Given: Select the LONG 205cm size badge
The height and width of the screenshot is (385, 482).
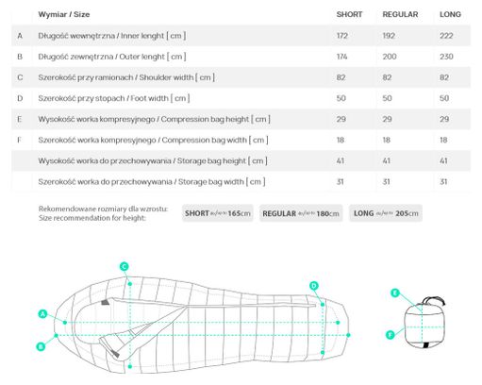Looking at the screenshot, I should coord(386,213).
